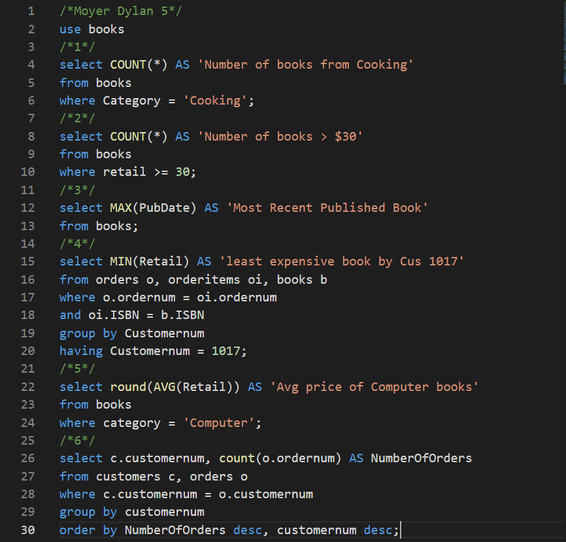Click the string 'Number of books > $30'
The height and width of the screenshot is (542, 566).
coord(280,137)
